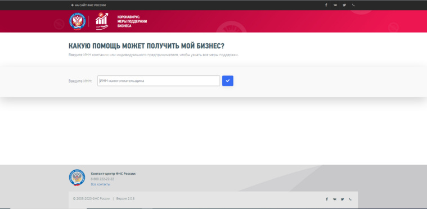Viewport: 427px width, 209px height.
Task: Open the Twitter icon in top bar
Action: [344, 5]
